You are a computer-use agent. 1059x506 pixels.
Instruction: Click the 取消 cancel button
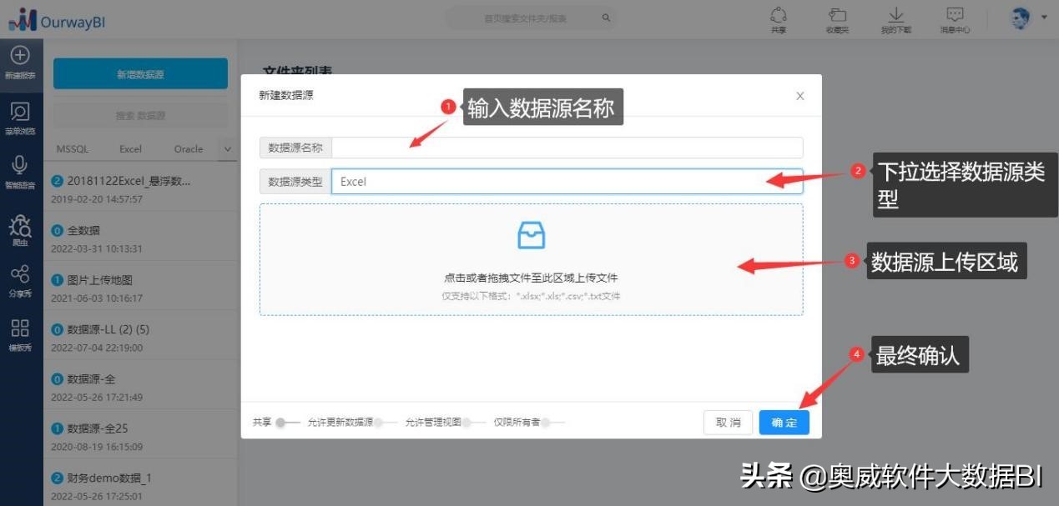[728, 423]
